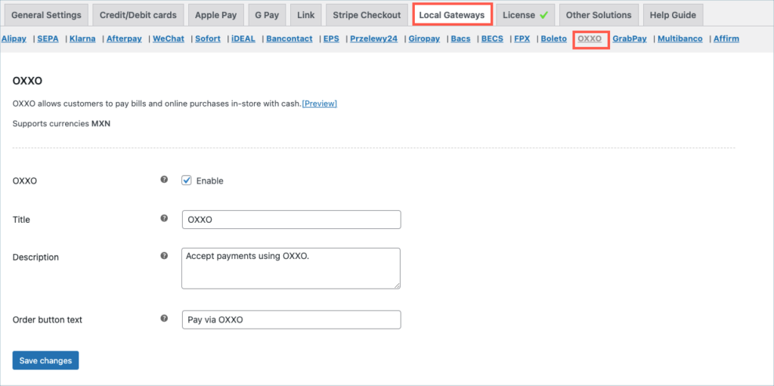
Task: Open Afterpay gateway link
Action: click(124, 39)
